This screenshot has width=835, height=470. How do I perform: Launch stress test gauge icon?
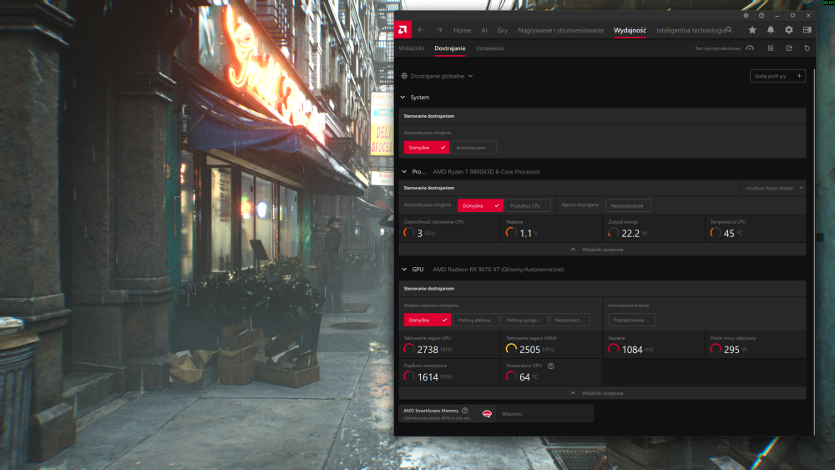pos(750,48)
